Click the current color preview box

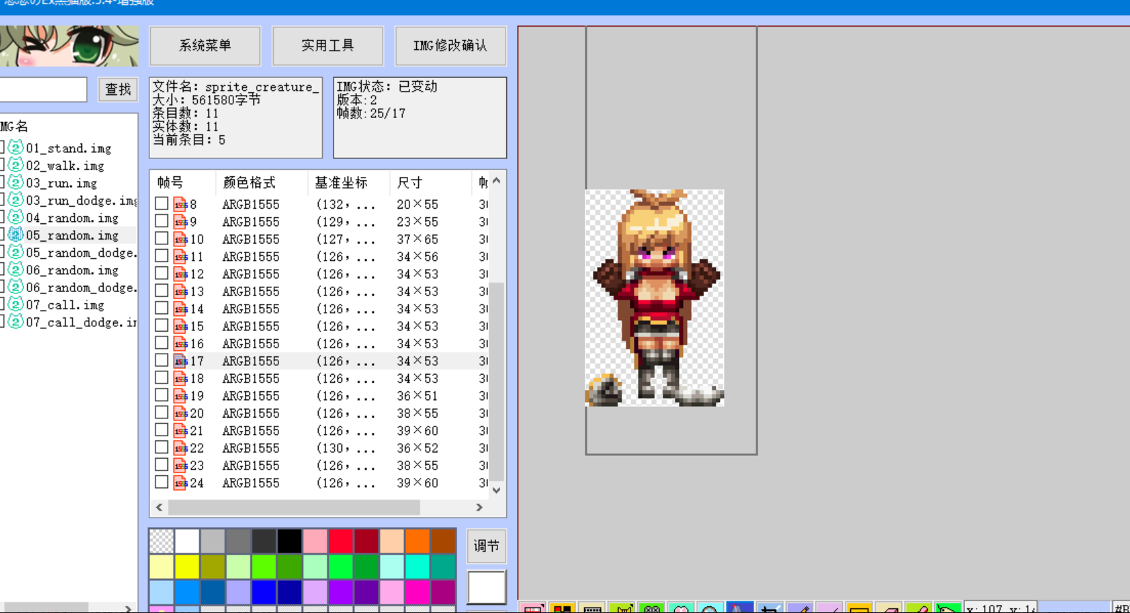(487, 587)
